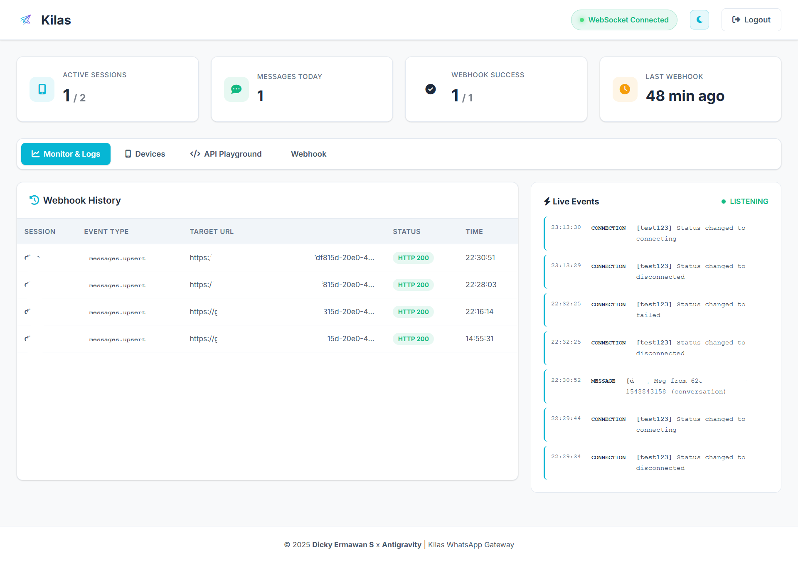Click the LISTENING status indicator
The width and height of the screenshot is (798, 563).
pyautogui.click(x=744, y=202)
